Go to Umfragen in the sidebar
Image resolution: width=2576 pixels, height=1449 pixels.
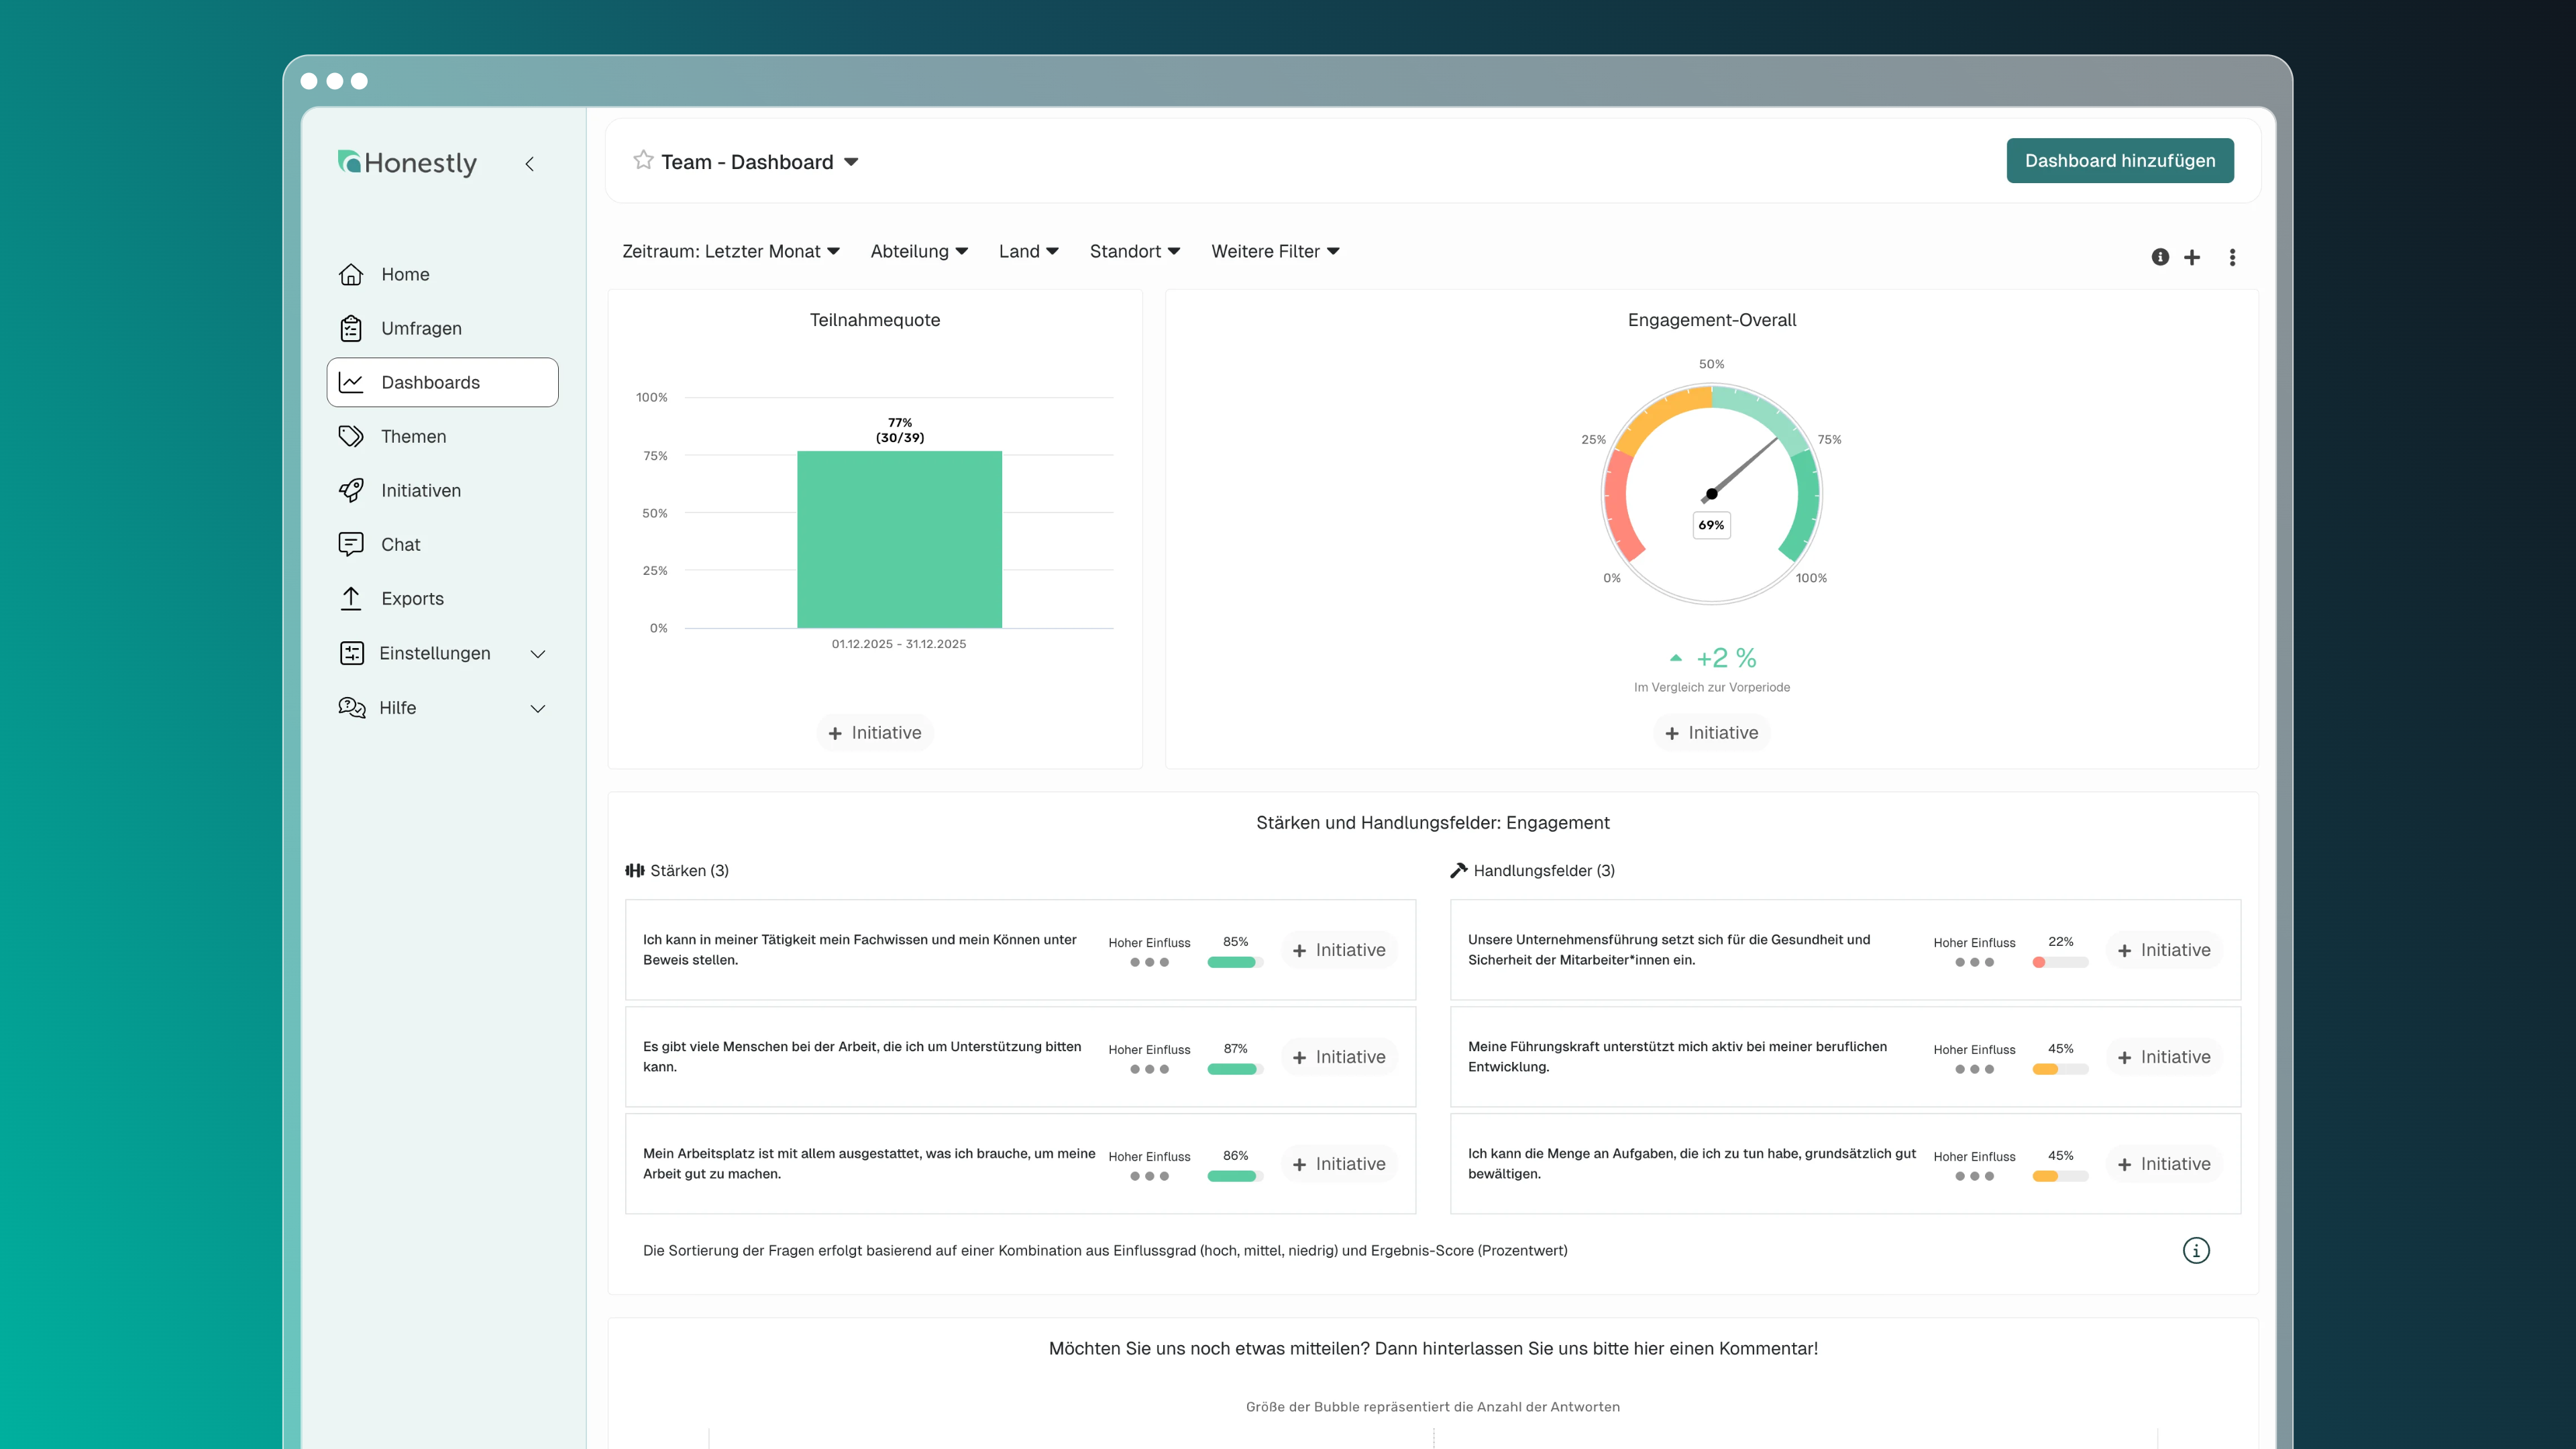(x=420, y=328)
